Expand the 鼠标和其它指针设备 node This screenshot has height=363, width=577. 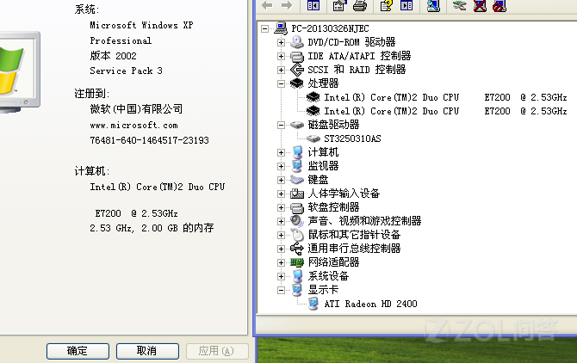(x=281, y=235)
